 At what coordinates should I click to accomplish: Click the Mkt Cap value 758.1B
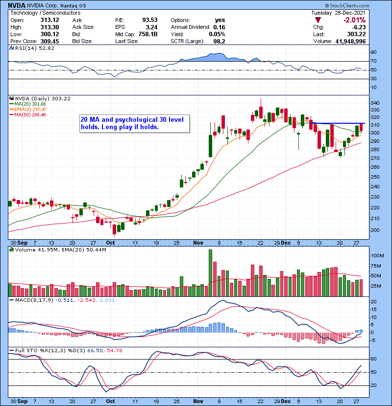(148, 34)
